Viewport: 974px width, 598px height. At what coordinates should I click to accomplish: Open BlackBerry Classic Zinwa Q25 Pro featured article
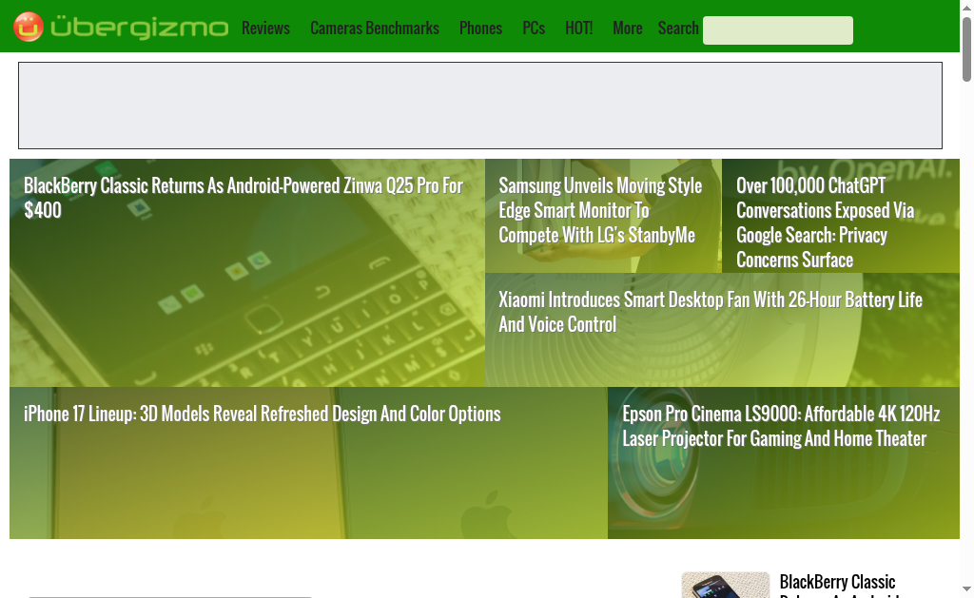click(x=247, y=273)
